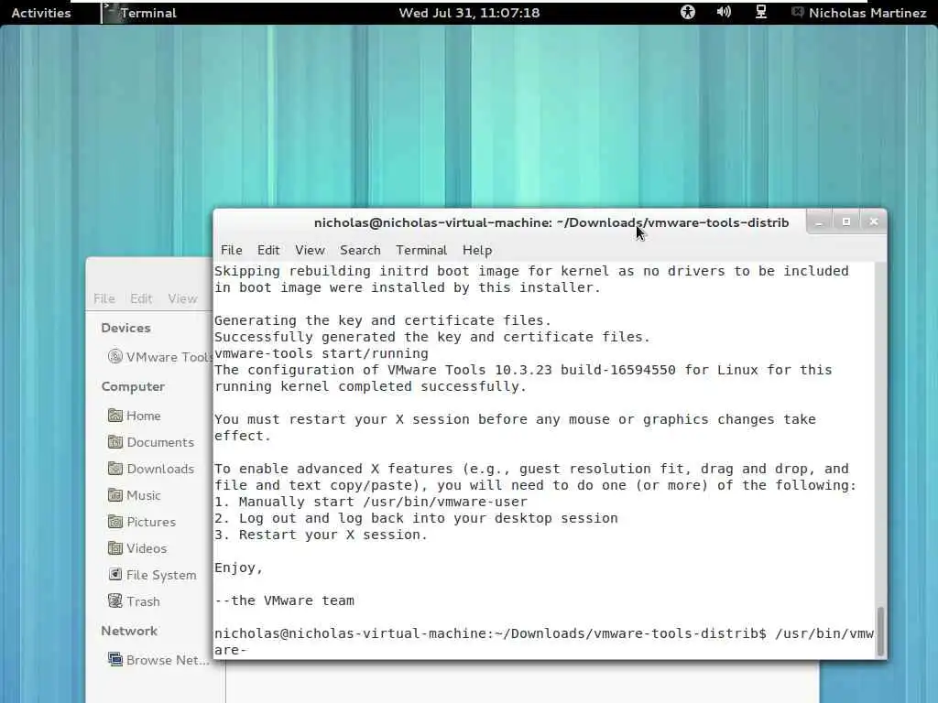Click the 'Enjoy,' line in terminal
938x703 pixels.
239,568
